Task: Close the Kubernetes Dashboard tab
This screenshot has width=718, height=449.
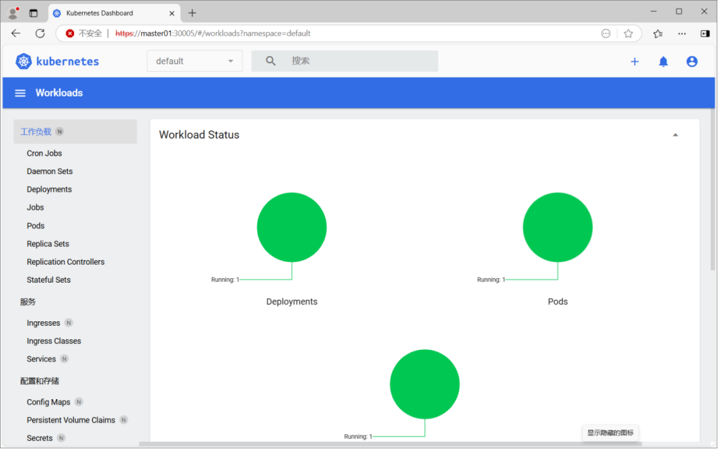Action: (172, 13)
